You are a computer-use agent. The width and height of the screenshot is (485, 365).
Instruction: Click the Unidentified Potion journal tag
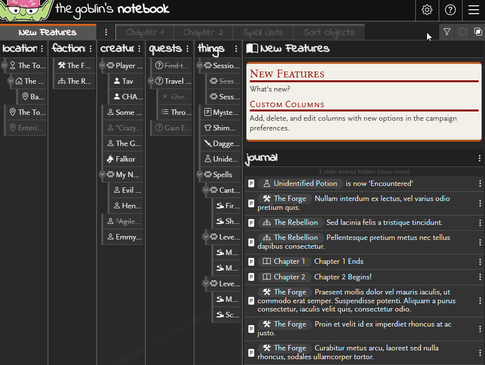pos(300,183)
